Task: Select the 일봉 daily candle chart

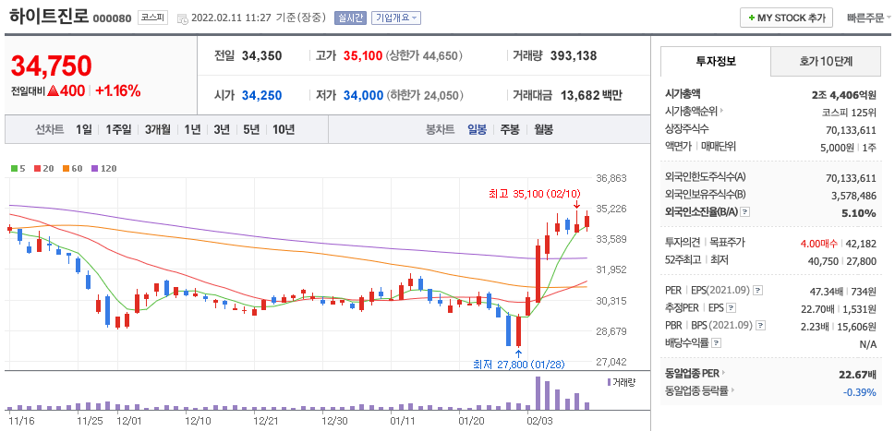Action: 478,129
